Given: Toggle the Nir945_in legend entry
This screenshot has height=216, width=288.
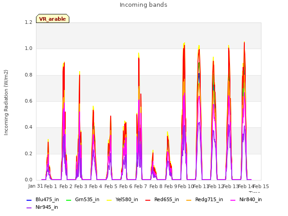Looking at the screenshot, I should [x=42, y=207].
